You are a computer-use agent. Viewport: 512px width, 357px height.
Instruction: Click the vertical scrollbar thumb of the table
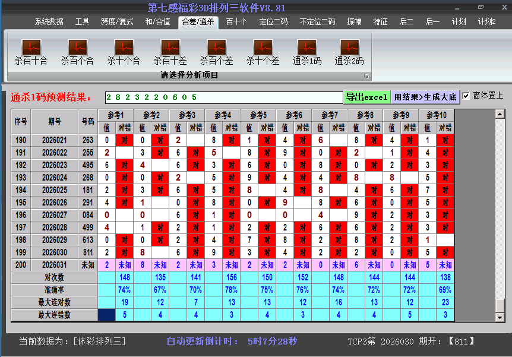tap(500, 305)
